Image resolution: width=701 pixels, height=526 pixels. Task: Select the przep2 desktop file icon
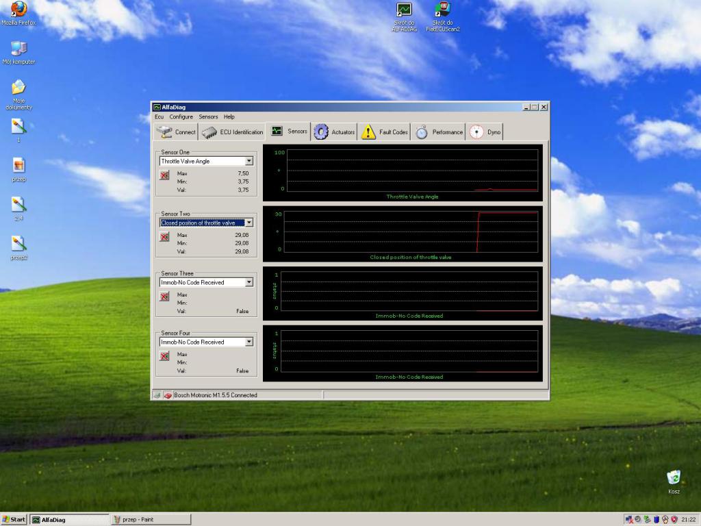tap(18, 248)
